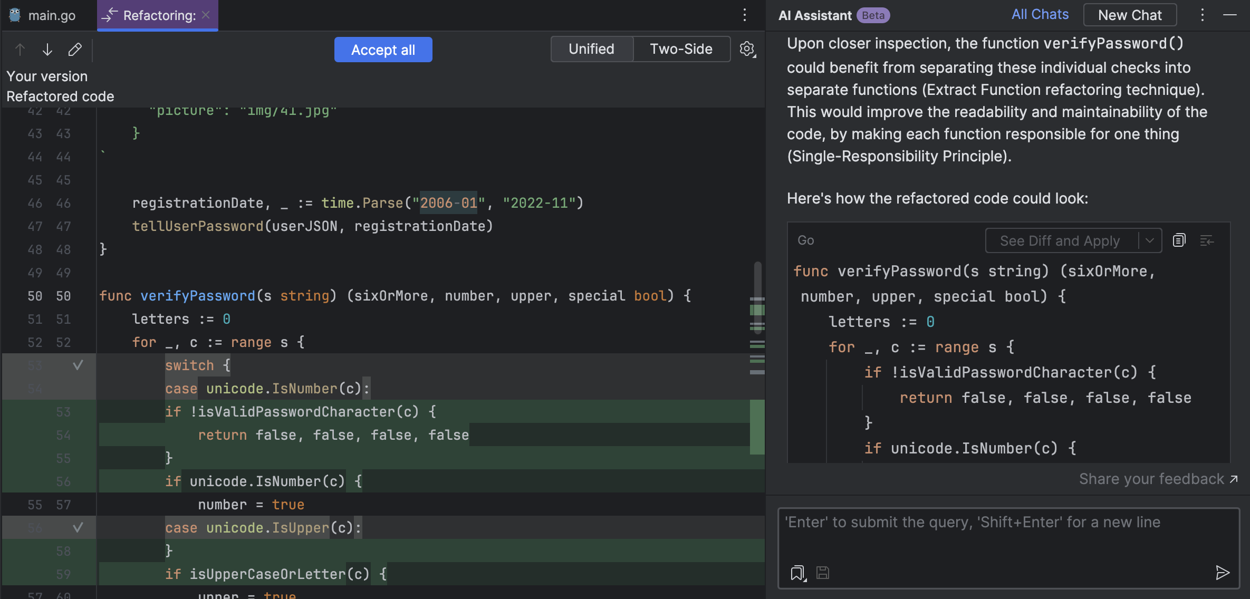This screenshot has width=1250, height=599.
Task: Jump to the previous difference arrow
Action: [20, 49]
